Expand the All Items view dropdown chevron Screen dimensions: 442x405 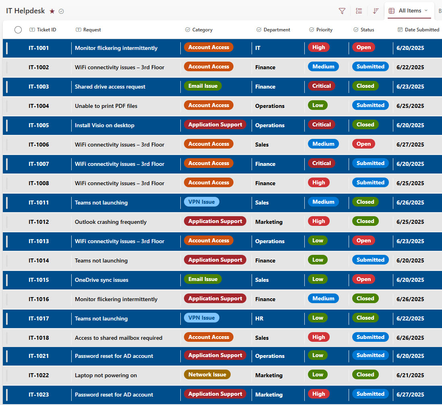426,10
